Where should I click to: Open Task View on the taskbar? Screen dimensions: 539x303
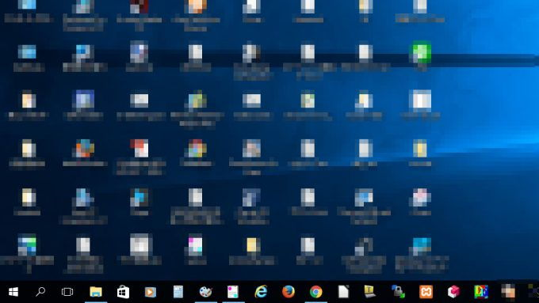(x=67, y=292)
